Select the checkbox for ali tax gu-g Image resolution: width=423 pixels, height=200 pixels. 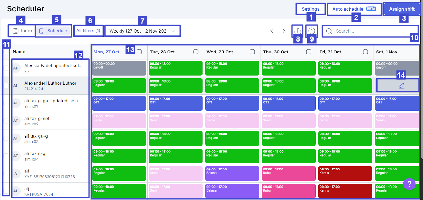click(x=6, y=138)
